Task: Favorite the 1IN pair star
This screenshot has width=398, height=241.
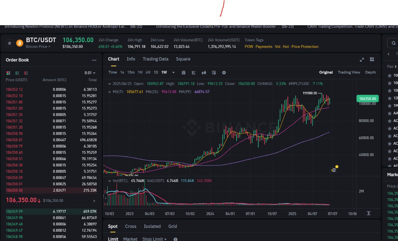Action: click(389, 98)
